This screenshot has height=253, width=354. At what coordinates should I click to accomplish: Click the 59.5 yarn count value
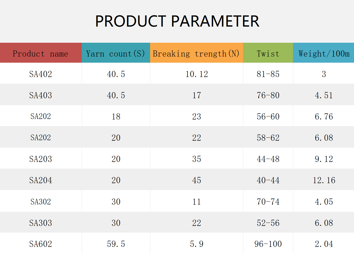tap(116, 244)
